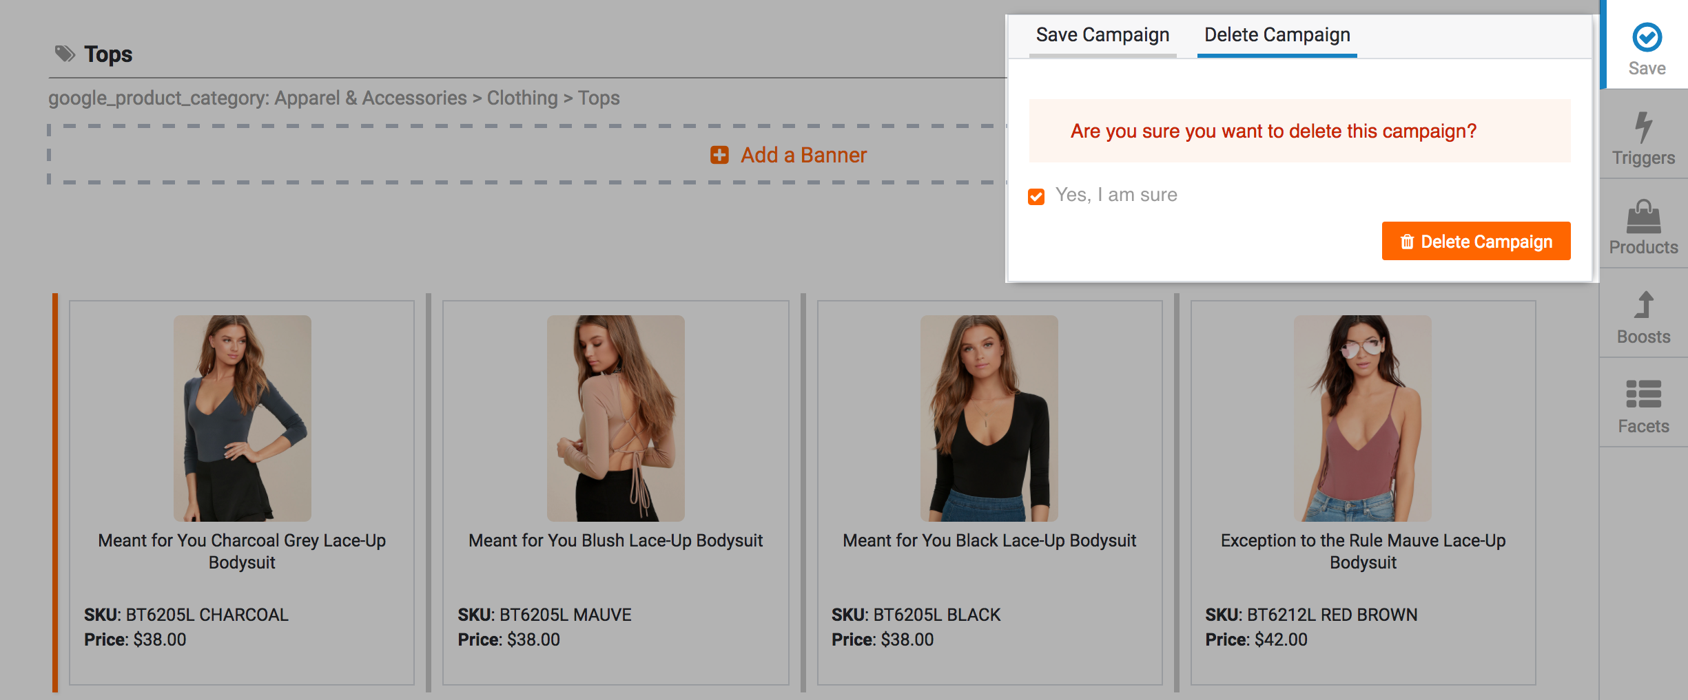This screenshot has height=700, width=1688.
Task: Click the 'Yes, I am sure' label text
Action: (x=1116, y=195)
